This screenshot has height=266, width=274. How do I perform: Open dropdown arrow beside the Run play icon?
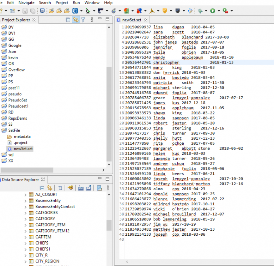click(219, 11)
